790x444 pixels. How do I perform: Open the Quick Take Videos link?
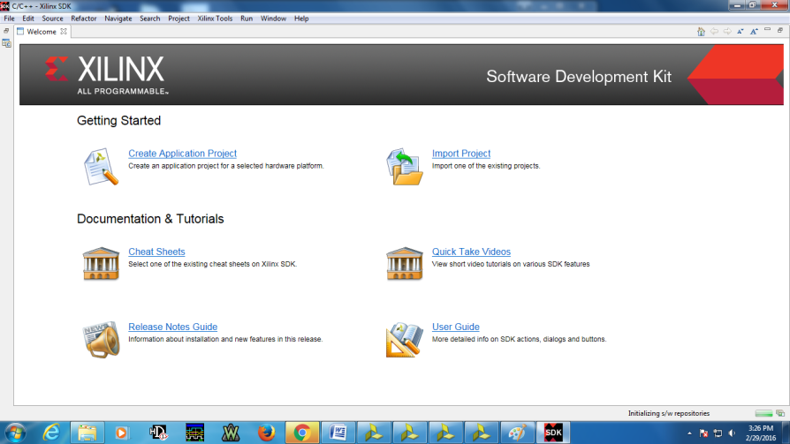click(x=471, y=252)
